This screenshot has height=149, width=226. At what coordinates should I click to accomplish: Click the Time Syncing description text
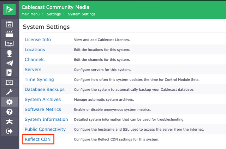point(137,79)
